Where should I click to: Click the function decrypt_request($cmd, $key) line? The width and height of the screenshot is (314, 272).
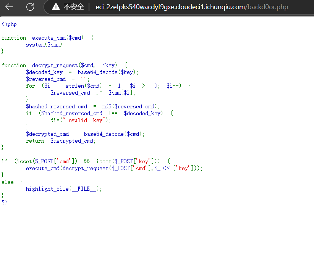pyautogui.click(x=64, y=65)
